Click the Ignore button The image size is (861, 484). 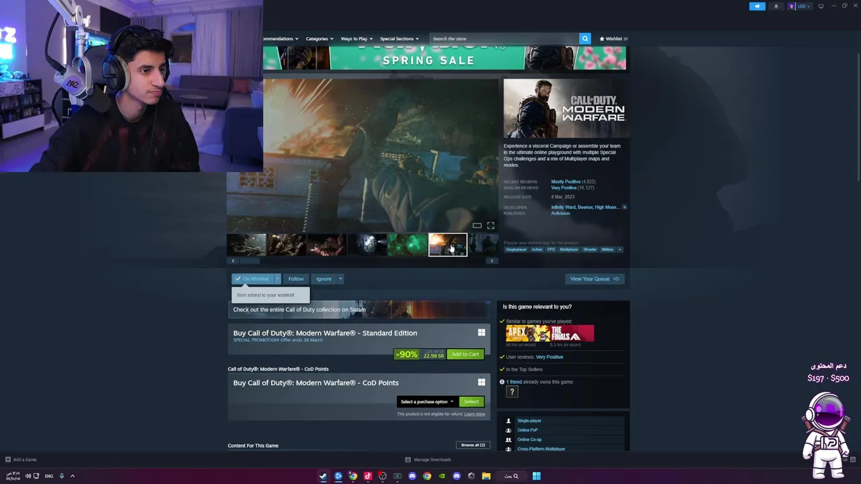tap(324, 279)
